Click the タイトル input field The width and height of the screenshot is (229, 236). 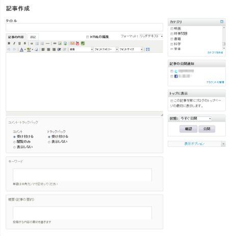(x=84, y=27)
